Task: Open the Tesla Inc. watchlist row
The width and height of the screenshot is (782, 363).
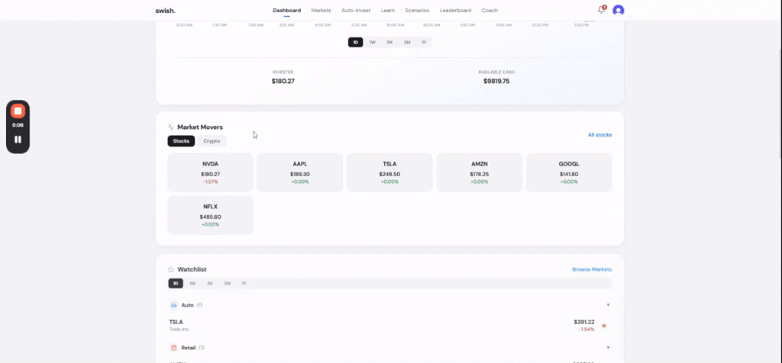Action: [x=389, y=326]
